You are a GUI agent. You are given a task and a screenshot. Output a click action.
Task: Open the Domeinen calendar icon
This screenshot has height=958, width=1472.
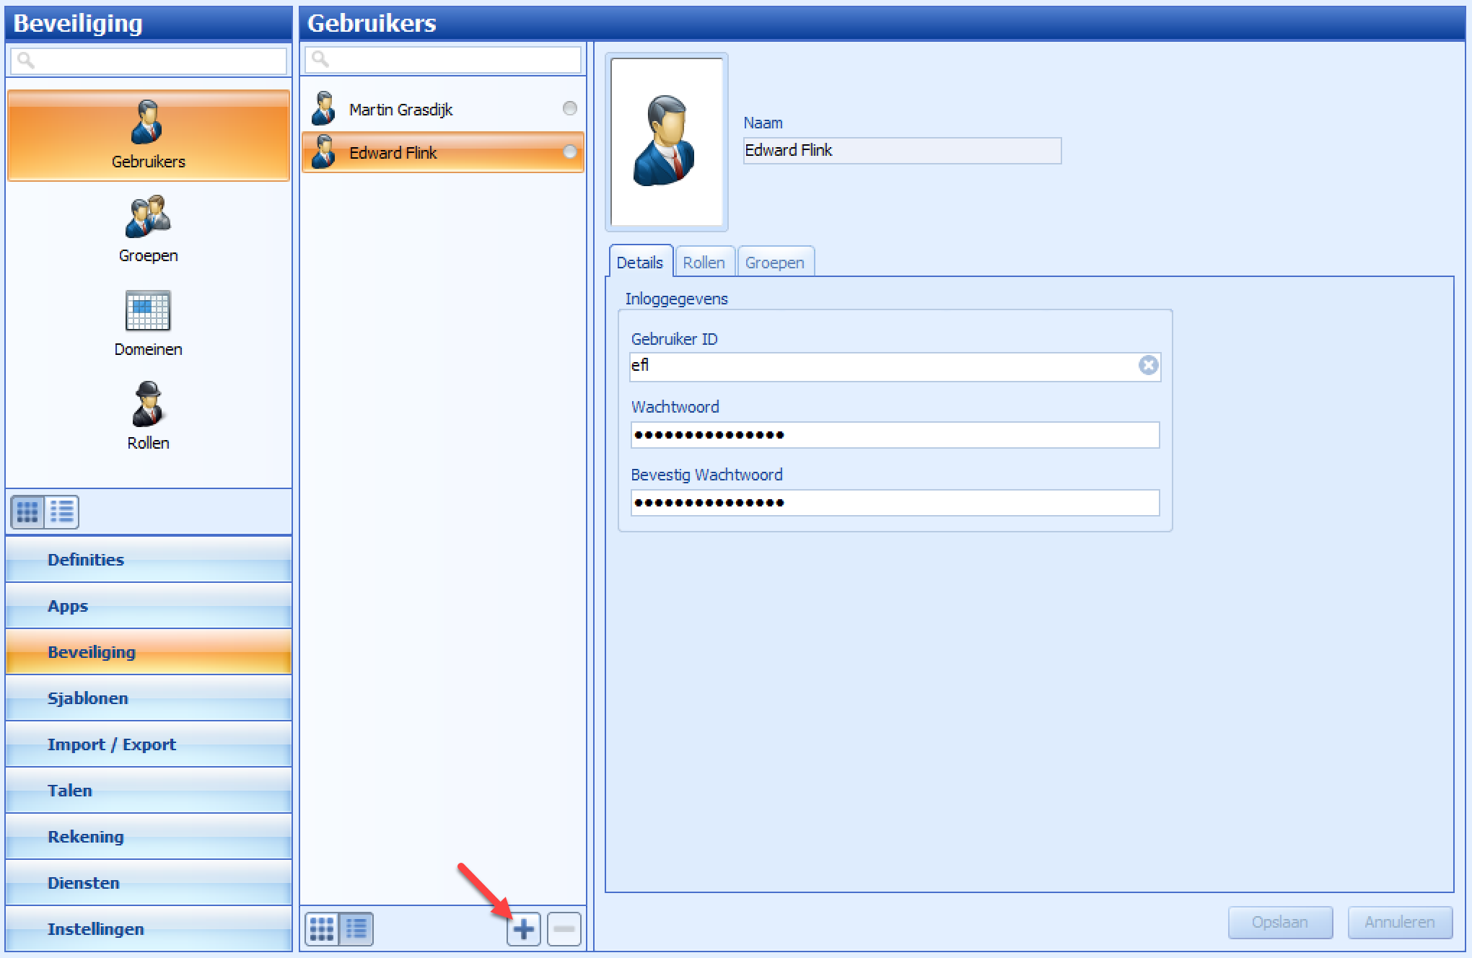point(148,310)
